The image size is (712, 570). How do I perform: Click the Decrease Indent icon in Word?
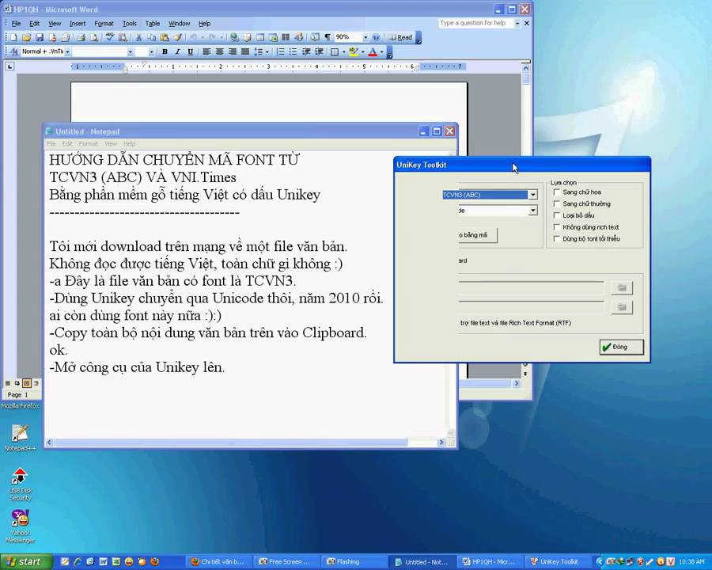pyautogui.click(x=306, y=51)
